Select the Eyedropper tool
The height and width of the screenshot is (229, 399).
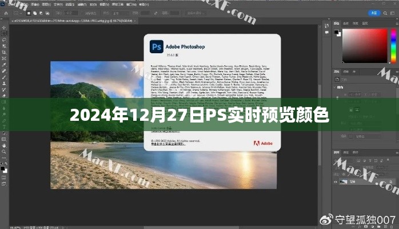(4, 65)
